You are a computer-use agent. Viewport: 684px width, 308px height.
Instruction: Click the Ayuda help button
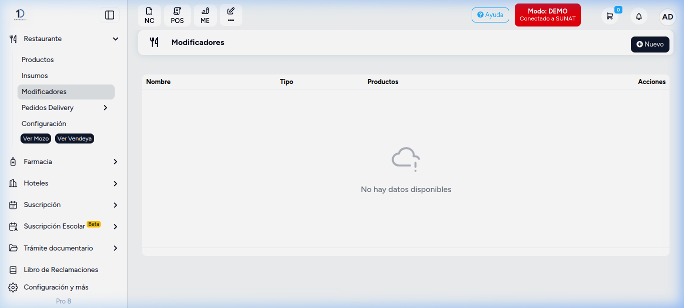point(490,15)
